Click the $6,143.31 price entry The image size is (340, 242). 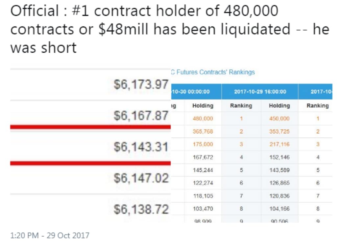(x=141, y=147)
